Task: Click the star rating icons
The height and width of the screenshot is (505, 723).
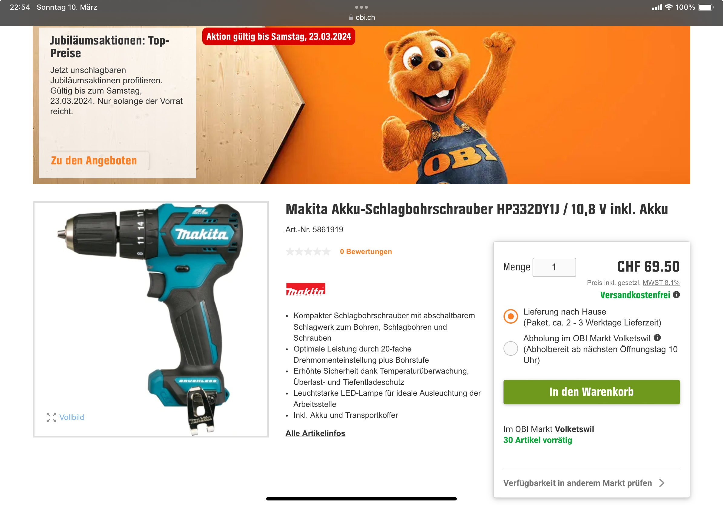Action: (x=308, y=252)
